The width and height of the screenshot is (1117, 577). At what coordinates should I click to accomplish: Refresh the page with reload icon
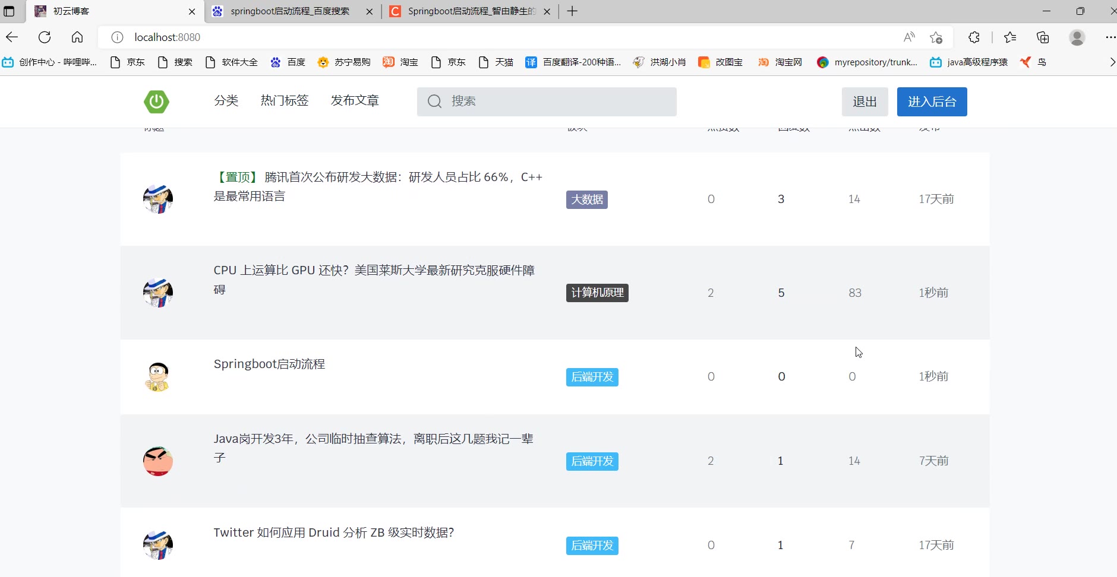point(45,37)
